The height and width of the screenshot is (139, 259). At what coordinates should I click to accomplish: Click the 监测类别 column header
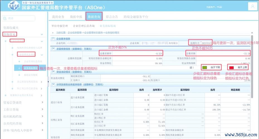pyautogui.click(x=60, y=90)
